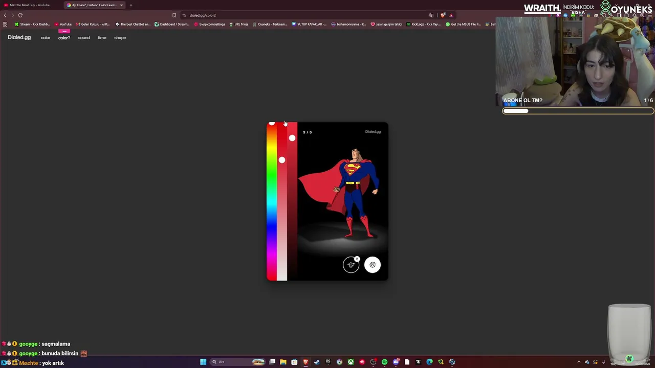
Task: Open Spotify from the taskbar
Action: (x=384, y=362)
